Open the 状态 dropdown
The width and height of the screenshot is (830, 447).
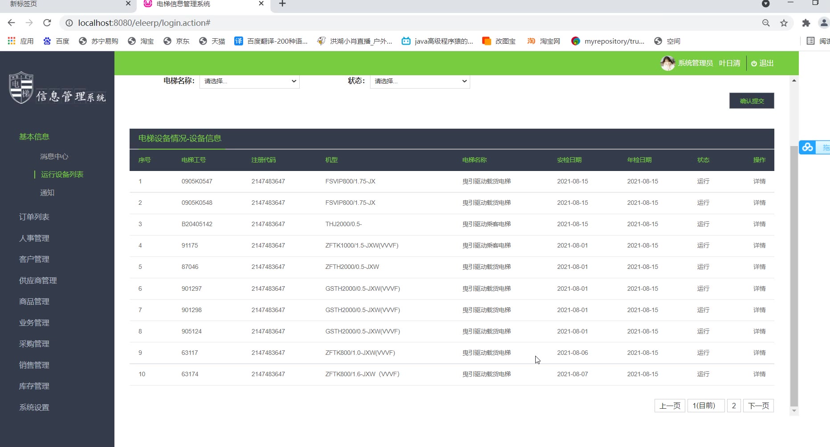pos(420,81)
